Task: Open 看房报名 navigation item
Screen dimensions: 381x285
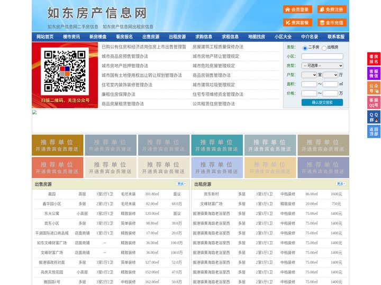Action: 124,37
